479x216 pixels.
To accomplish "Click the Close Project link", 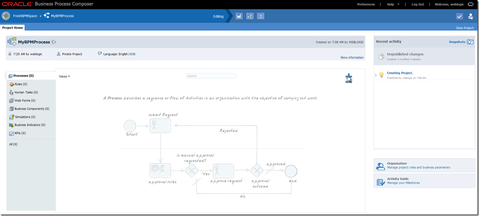I will point(465,28).
